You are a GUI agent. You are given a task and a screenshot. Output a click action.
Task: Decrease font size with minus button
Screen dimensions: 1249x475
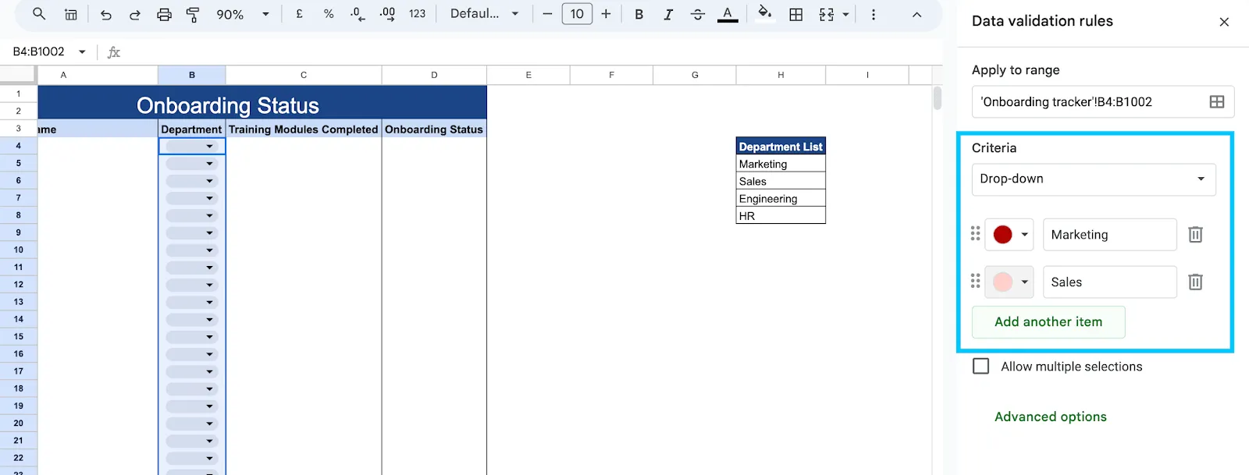coord(547,14)
